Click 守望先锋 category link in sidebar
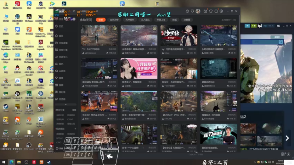The height and width of the screenshot is (165, 294). [60, 120]
